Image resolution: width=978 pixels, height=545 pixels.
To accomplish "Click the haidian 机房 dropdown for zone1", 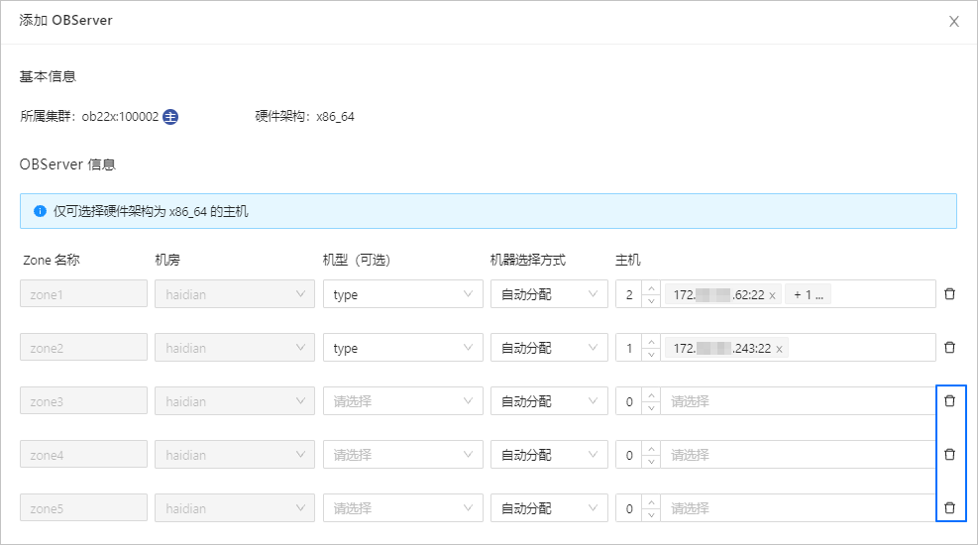I will 235,294.
